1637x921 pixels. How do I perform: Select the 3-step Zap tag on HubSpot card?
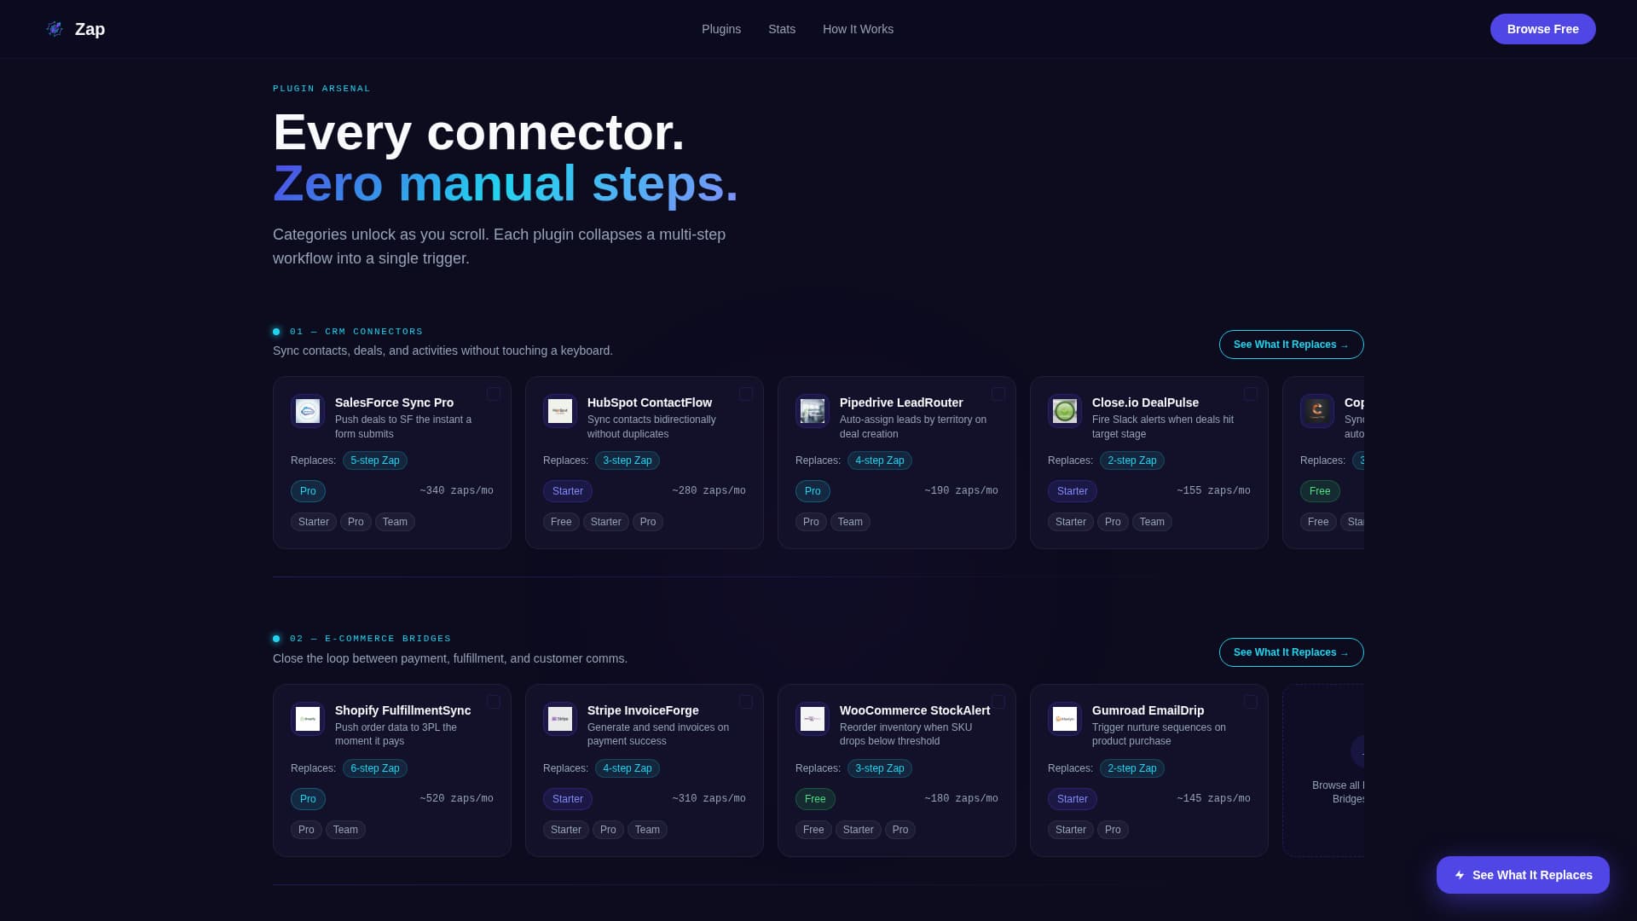click(x=628, y=460)
